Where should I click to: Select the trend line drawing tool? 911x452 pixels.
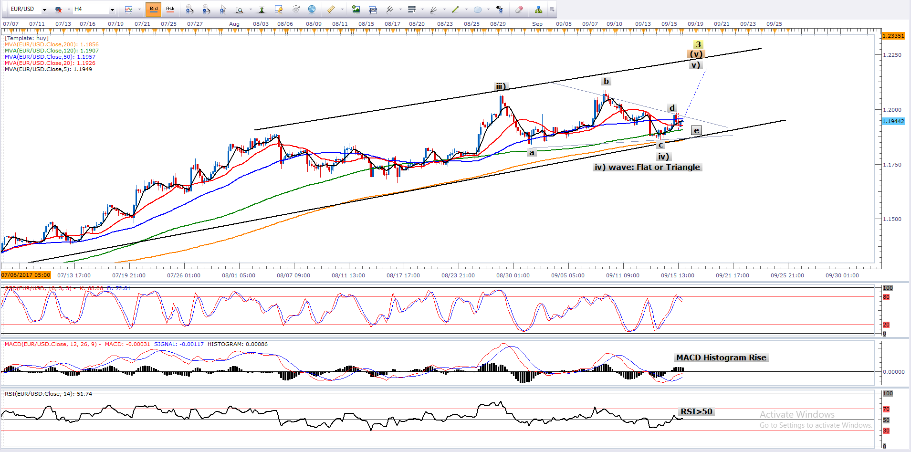point(455,9)
